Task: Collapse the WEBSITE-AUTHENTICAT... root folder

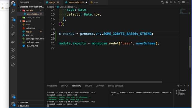Action: click(31, 7)
